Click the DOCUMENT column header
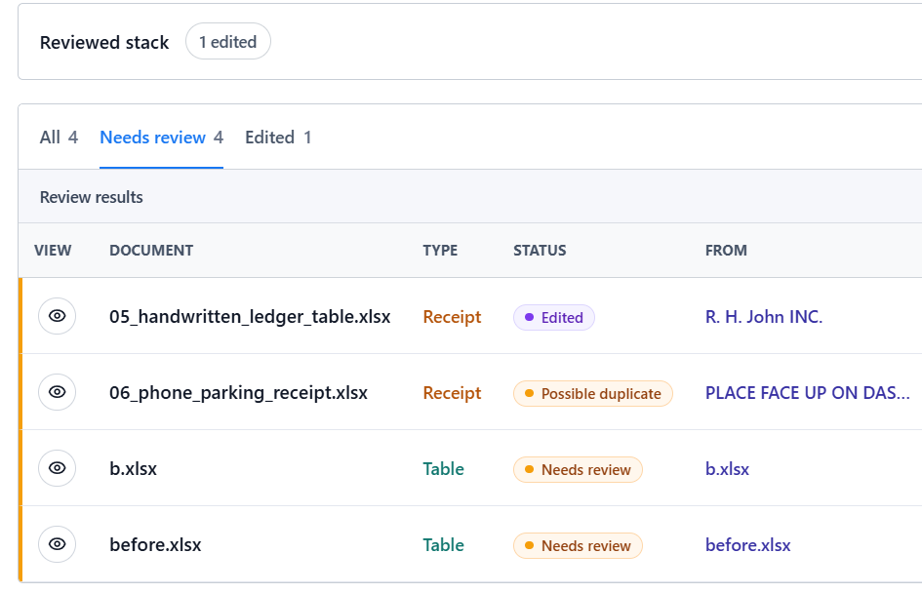The height and width of the screenshot is (593, 922). tap(151, 251)
